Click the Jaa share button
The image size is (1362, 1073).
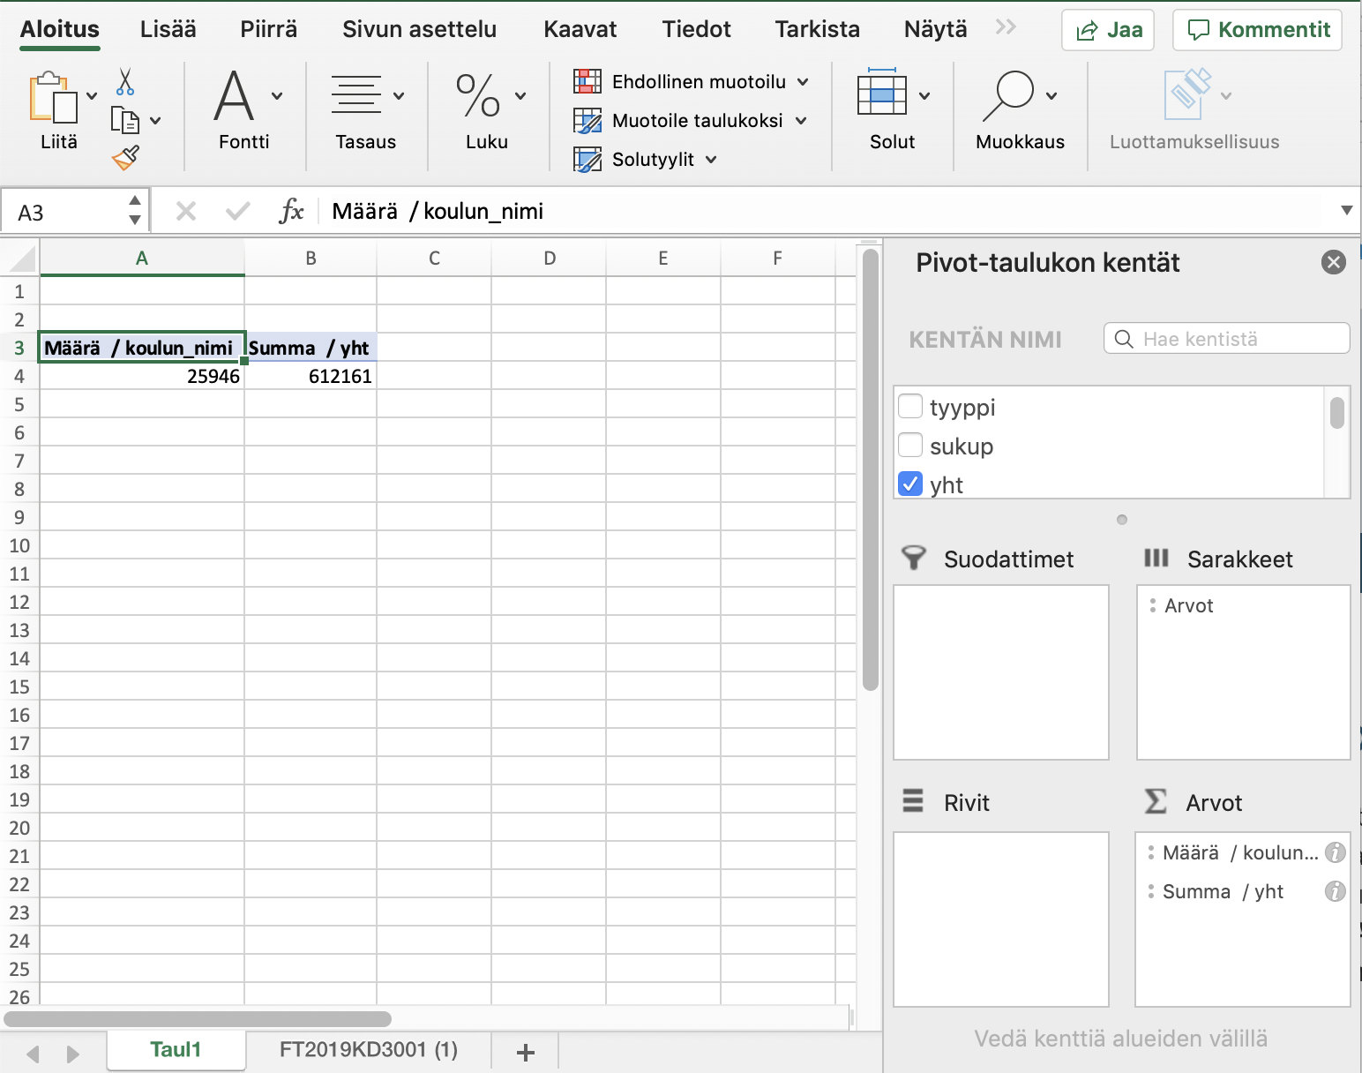1108,30
